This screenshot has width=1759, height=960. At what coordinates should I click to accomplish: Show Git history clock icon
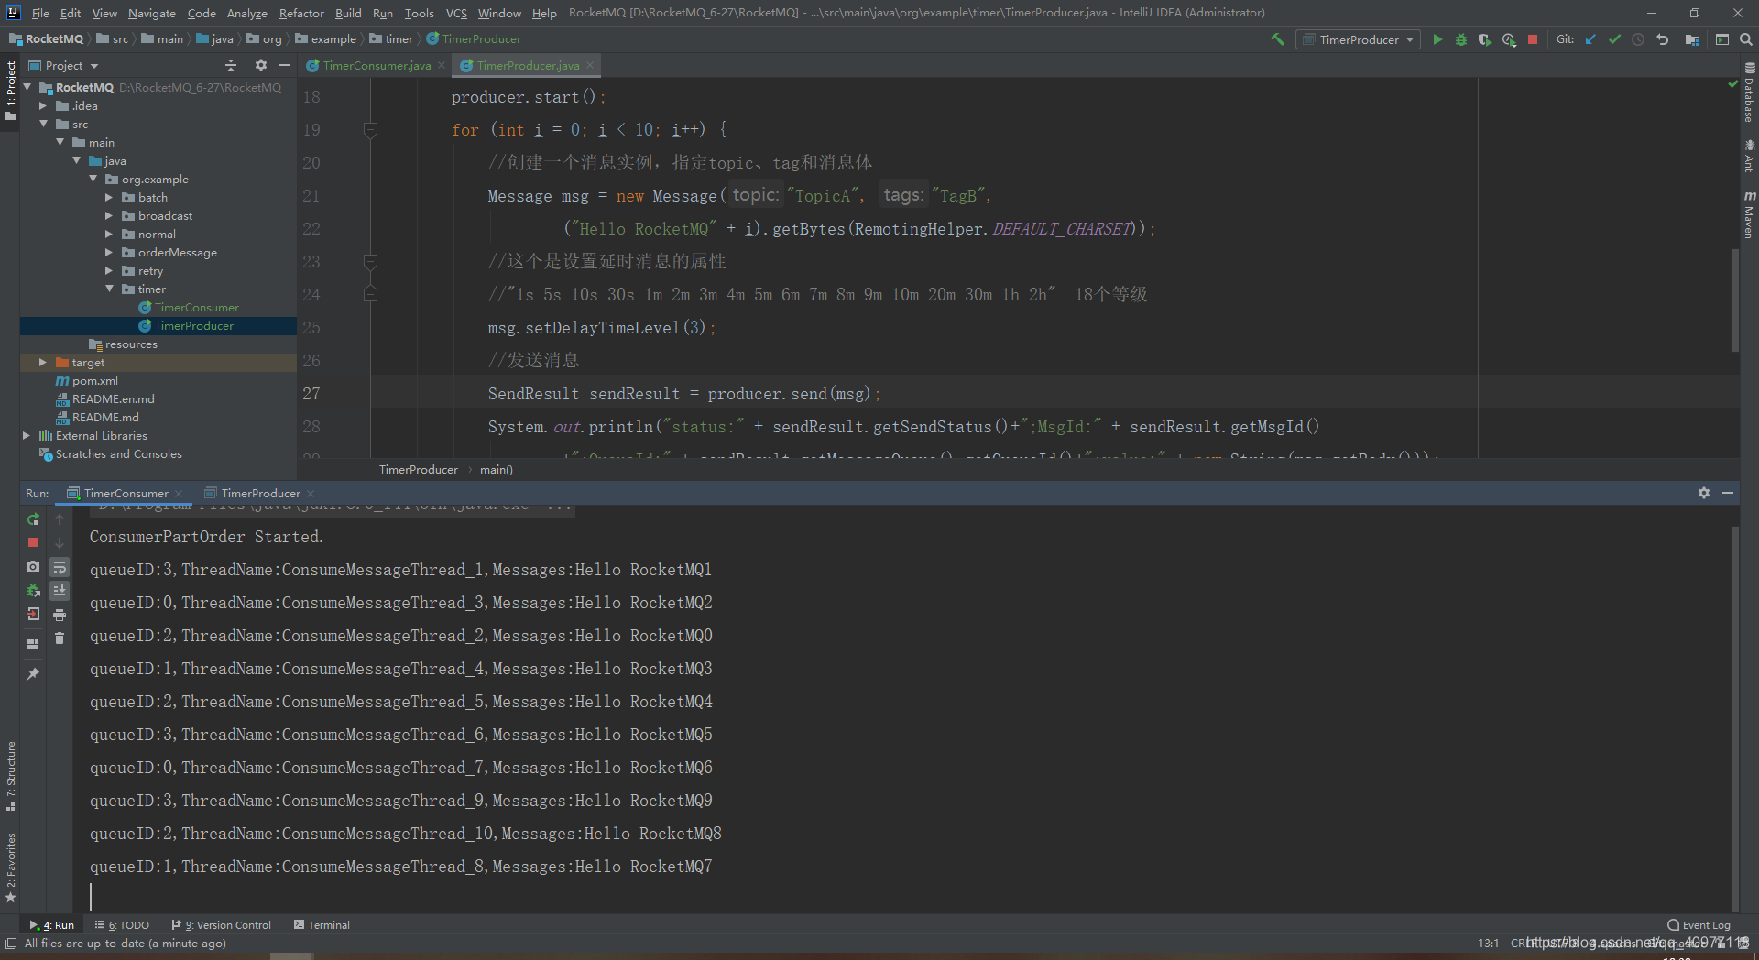point(1638,39)
